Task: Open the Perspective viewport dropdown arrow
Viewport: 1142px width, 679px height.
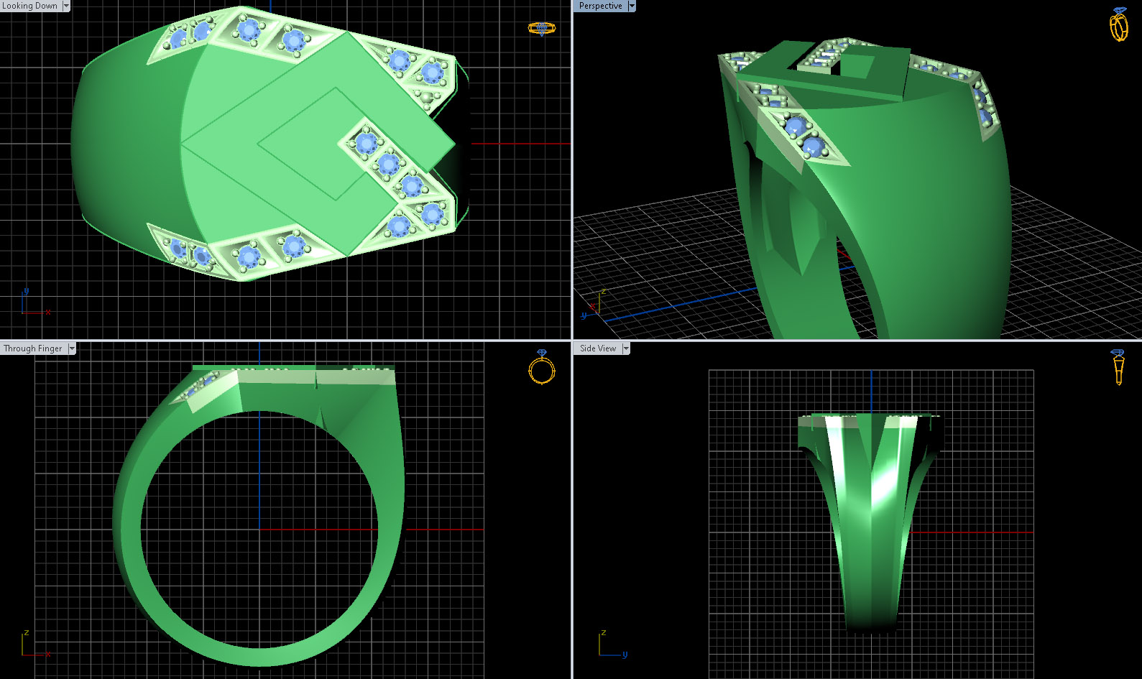Action: pos(632,6)
